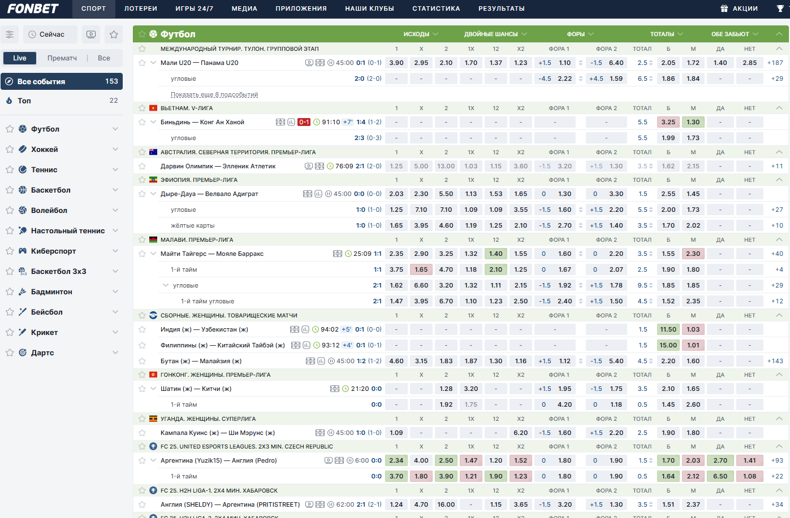
Task: Click the Киберспорт gamepad icon
Action: pyautogui.click(x=23, y=251)
